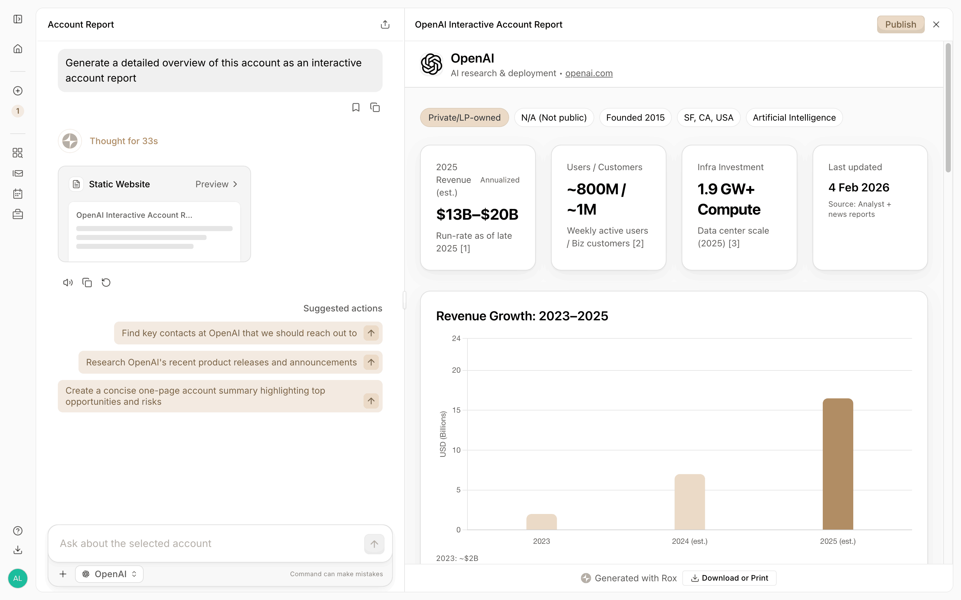Click the share icon beside Account Report

pos(385,25)
